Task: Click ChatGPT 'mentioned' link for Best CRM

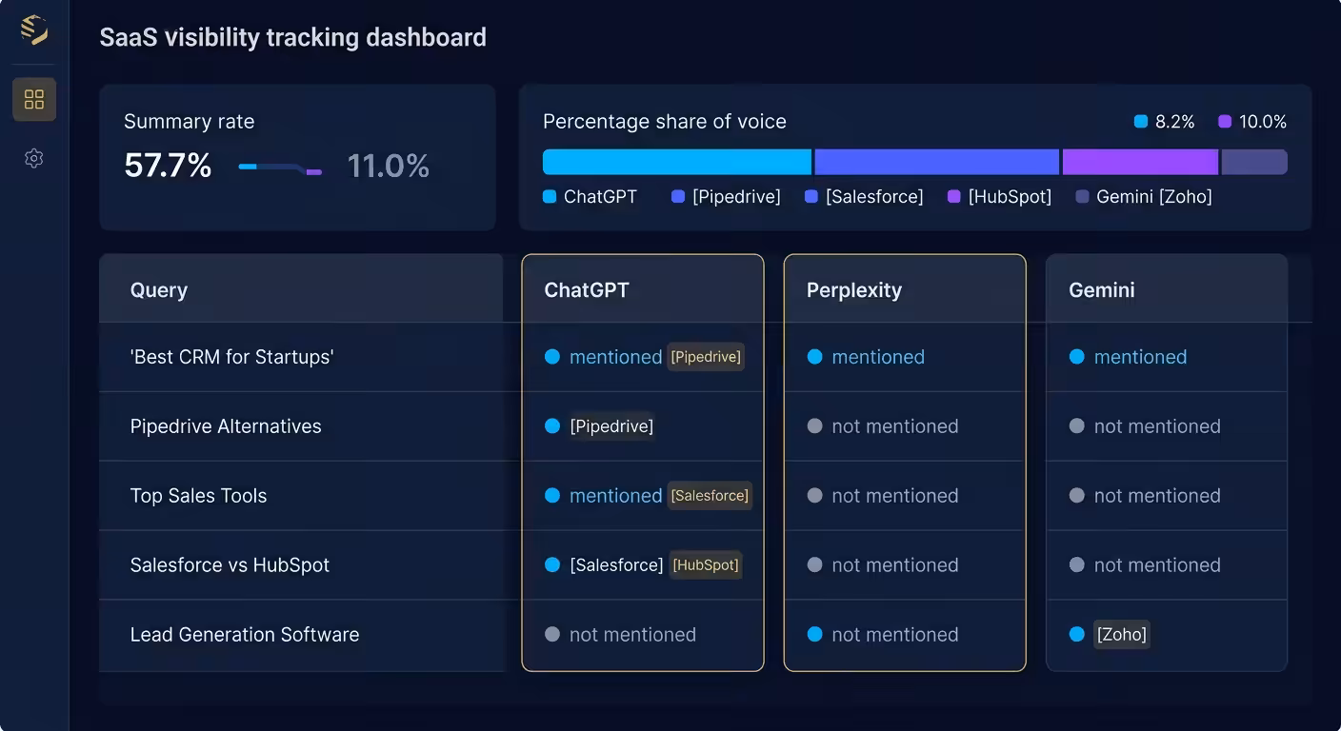Action: pyautogui.click(x=615, y=357)
